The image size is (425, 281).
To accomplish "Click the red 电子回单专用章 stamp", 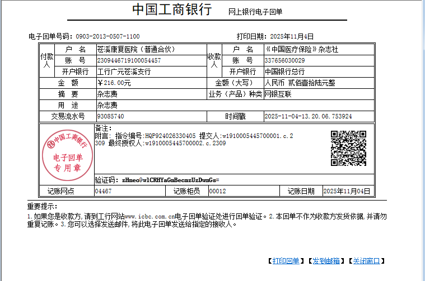I will [67, 153].
